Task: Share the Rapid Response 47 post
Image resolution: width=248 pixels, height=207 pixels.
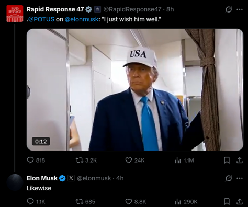Action: [x=240, y=160]
